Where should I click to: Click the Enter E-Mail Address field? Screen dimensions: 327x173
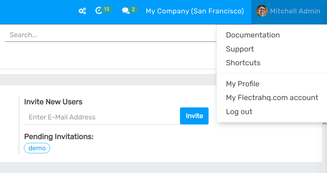click(102, 117)
